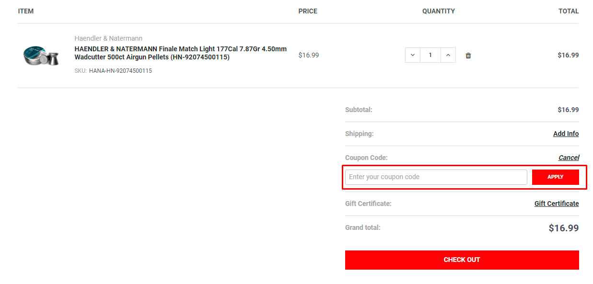Select the QUANTITY column header

[439, 11]
